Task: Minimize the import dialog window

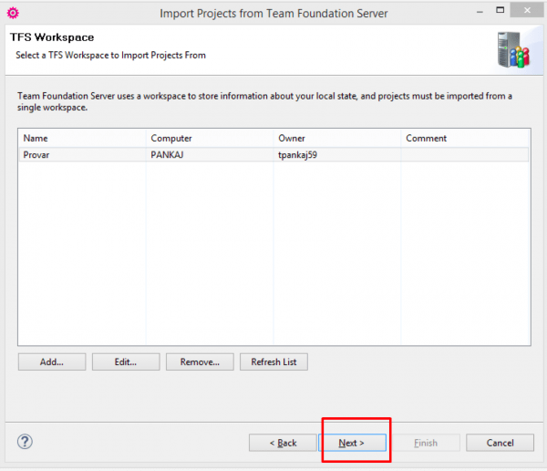Action: click(x=480, y=12)
